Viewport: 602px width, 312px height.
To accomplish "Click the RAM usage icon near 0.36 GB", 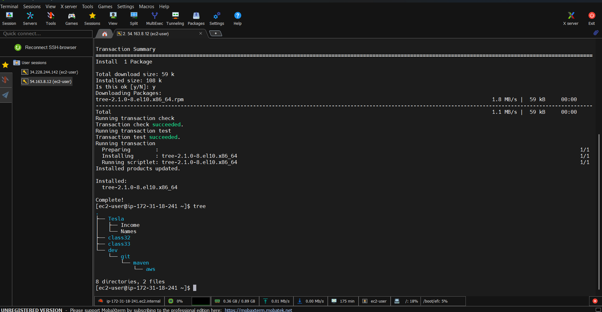I will click(218, 301).
